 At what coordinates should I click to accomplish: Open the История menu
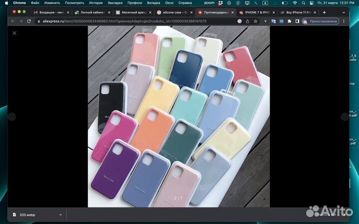click(x=96, y=3)
